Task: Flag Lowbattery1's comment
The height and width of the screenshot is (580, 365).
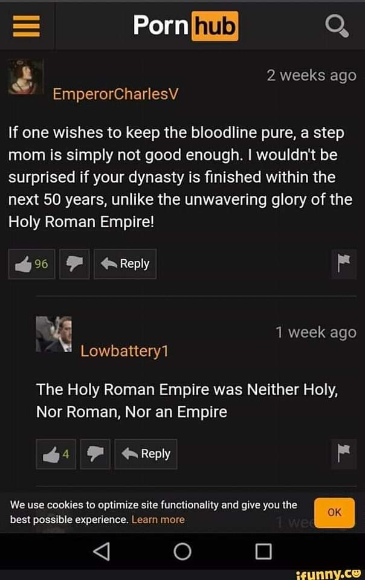Action: [x=344, y=454]
